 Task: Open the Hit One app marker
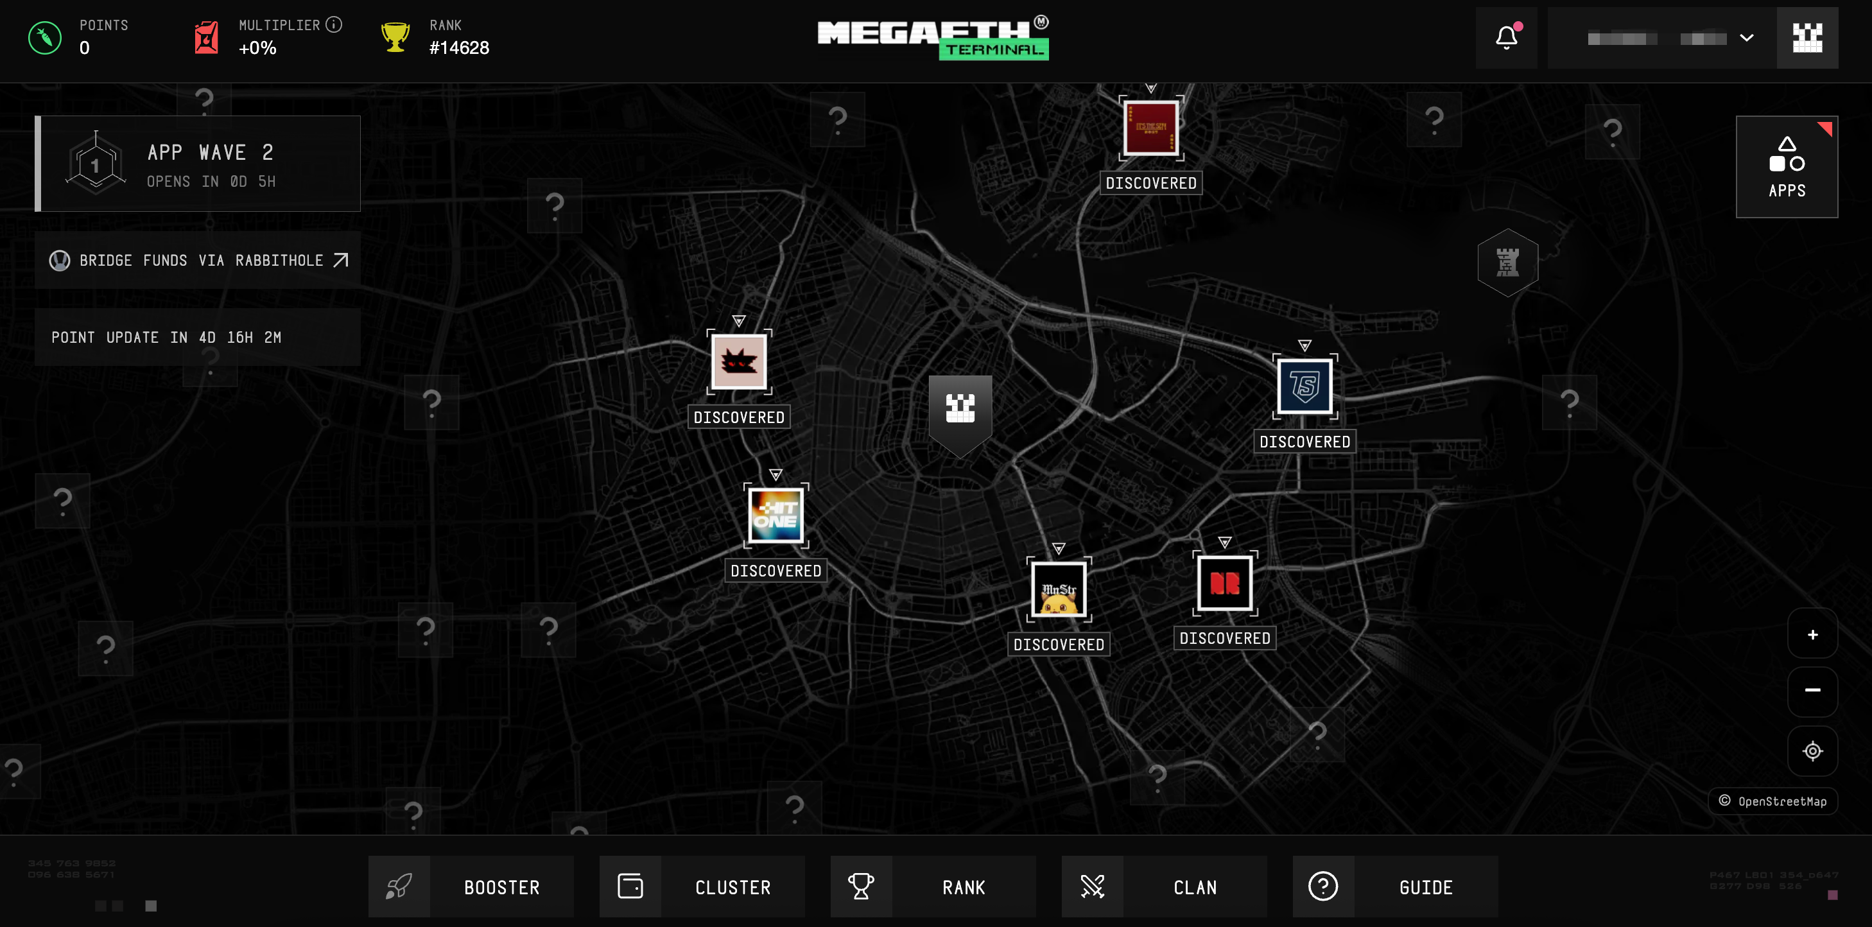(x=776, y=515)
